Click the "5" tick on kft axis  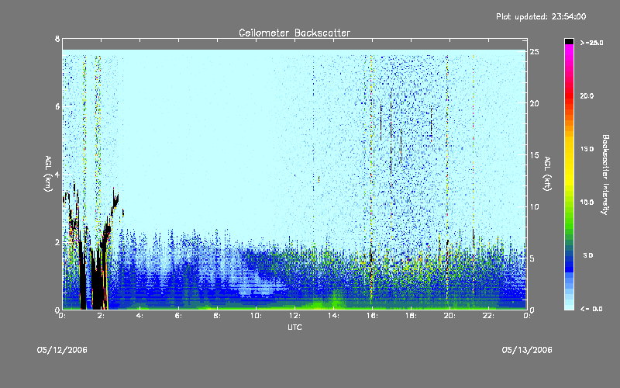tap(532, 258)
